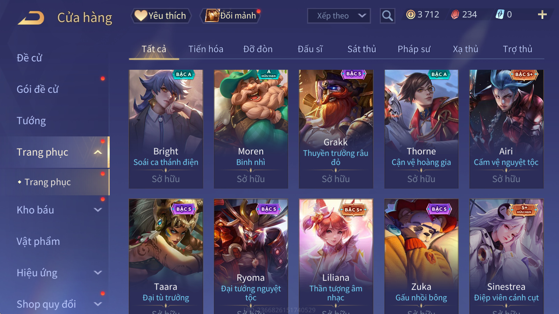Select the Bright Soái ca thánh điện skin card
Viewport: 559px width, 314px height.
(166, 129)
